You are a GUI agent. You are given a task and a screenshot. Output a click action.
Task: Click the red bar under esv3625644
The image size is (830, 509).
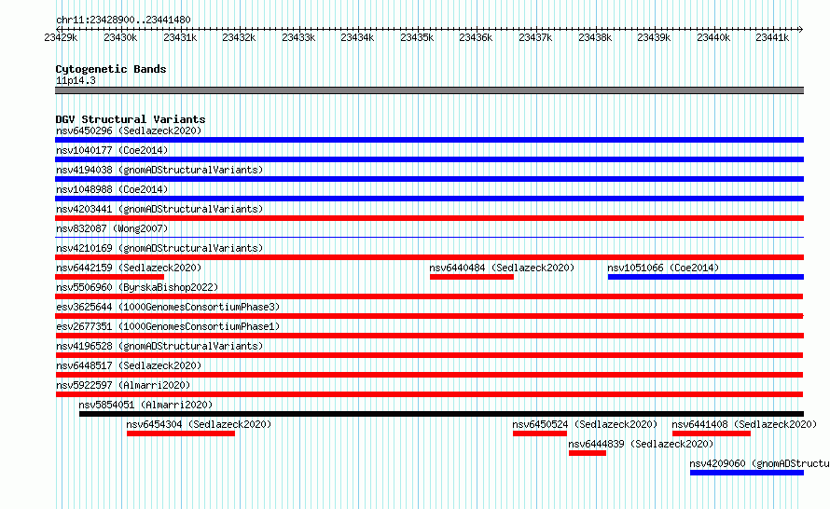point(429,316)
